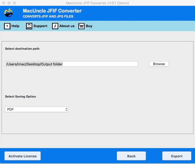Click the Buy shopping cart icon

[x=81, y=26]
